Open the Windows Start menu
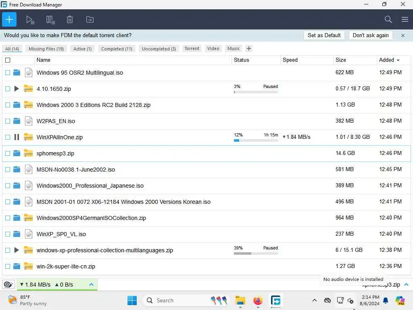413x310 pixels. [132, 300]
